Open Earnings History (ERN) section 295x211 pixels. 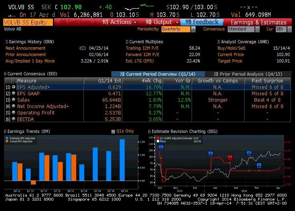pyautogui.click(x=30, y=42)
